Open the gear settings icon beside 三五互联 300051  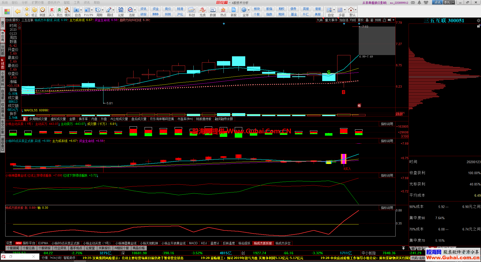(x=478, y=21)
